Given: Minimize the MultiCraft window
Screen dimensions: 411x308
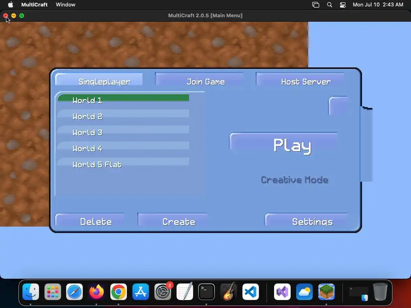Looking at the screenshot, I should click(x=14, y=16).
